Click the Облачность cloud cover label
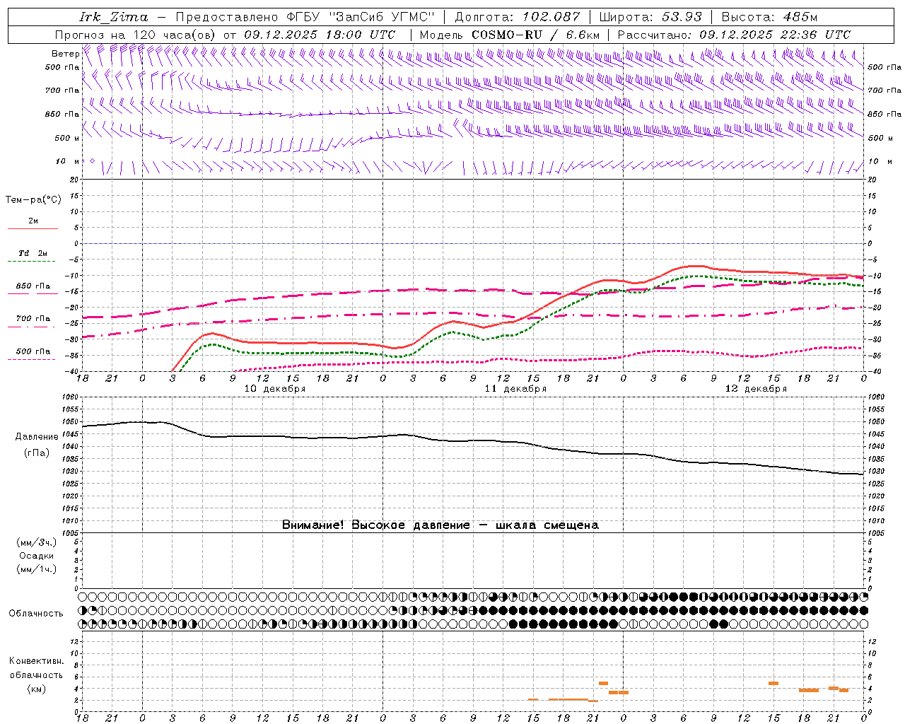This screenshot has width=905, height=724. point(36,614)
